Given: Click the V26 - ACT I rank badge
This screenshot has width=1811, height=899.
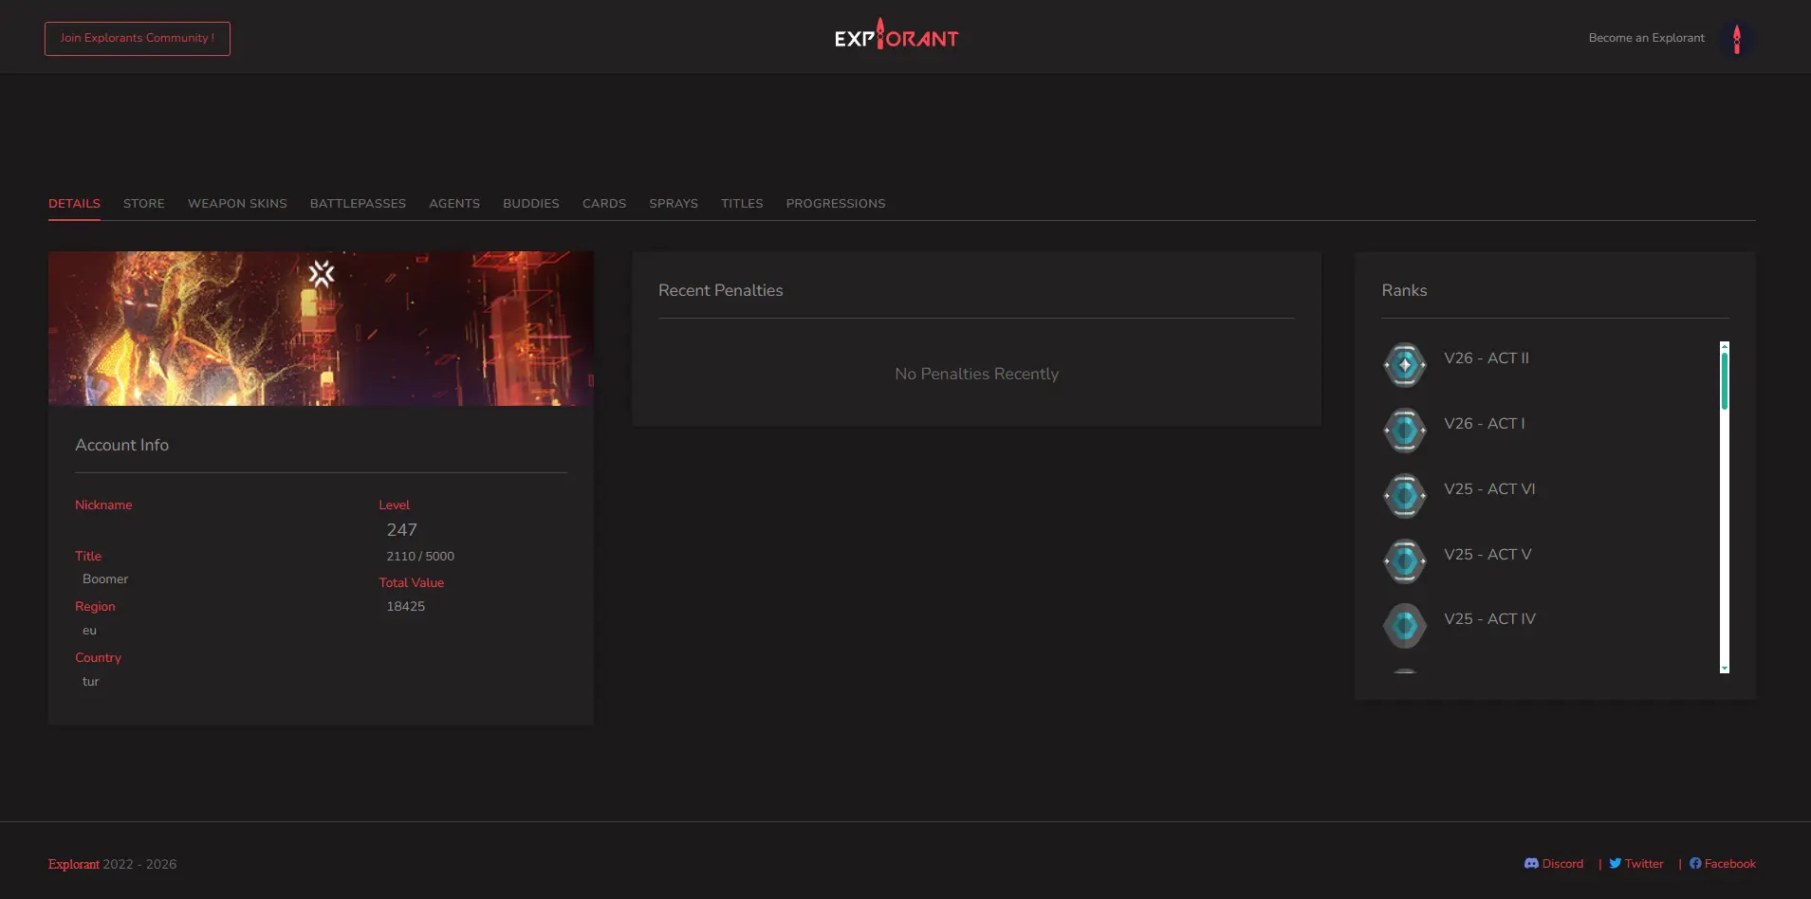Looking at the screenshot, I should click(1404, 431).
